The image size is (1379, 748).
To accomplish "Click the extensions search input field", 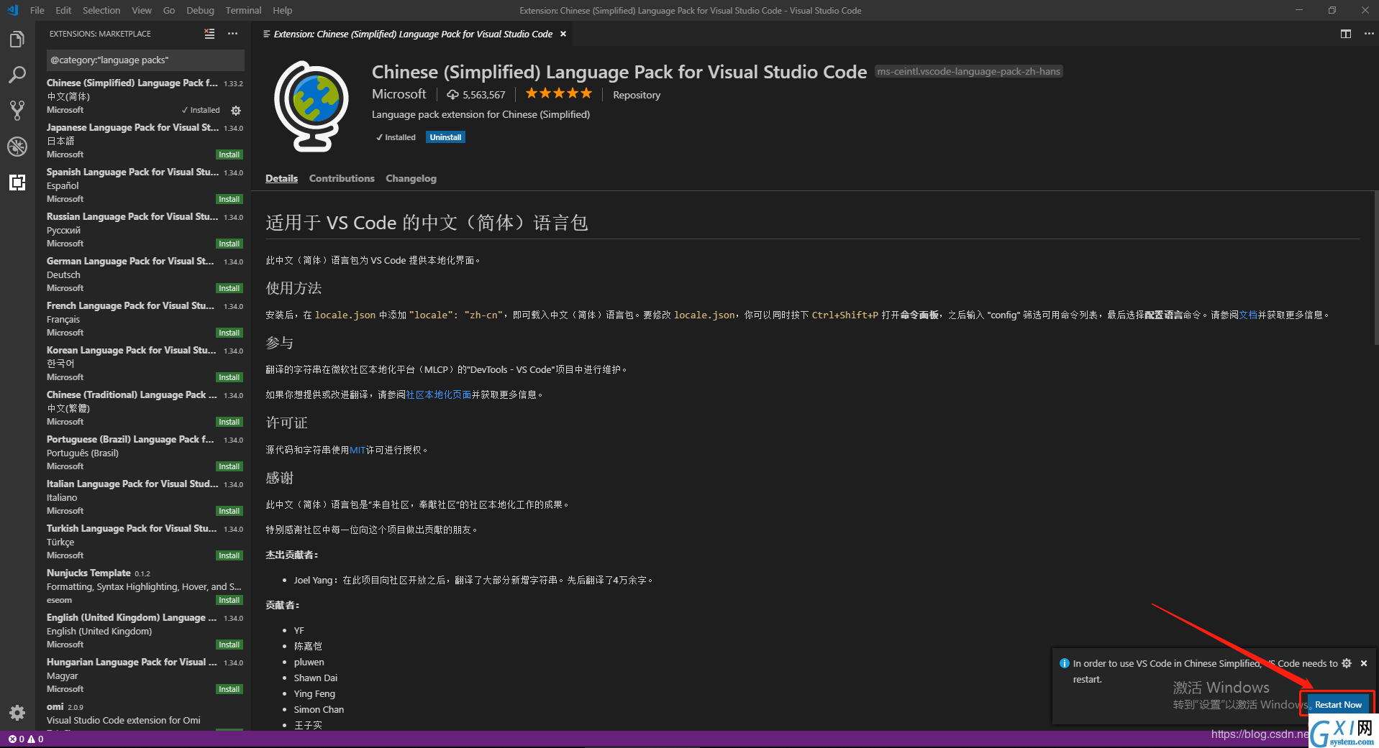I will point(145,60).
